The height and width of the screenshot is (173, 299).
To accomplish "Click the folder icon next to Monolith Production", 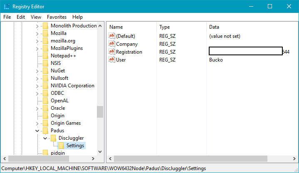I will coord(46,26).
